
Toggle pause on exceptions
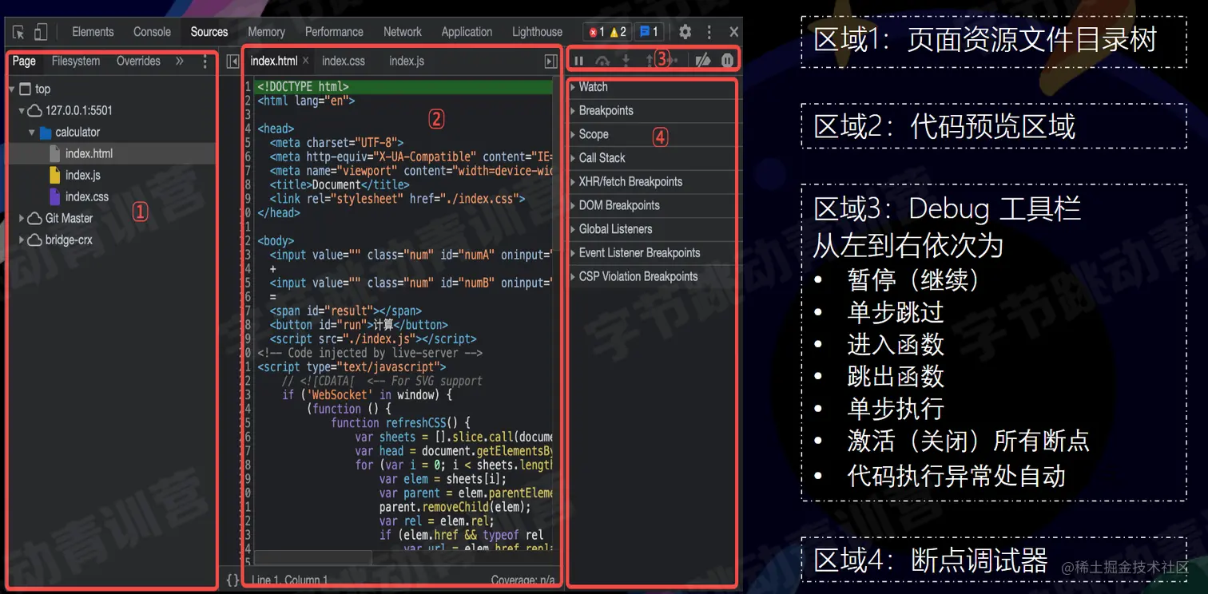click(x=727, y=60)
